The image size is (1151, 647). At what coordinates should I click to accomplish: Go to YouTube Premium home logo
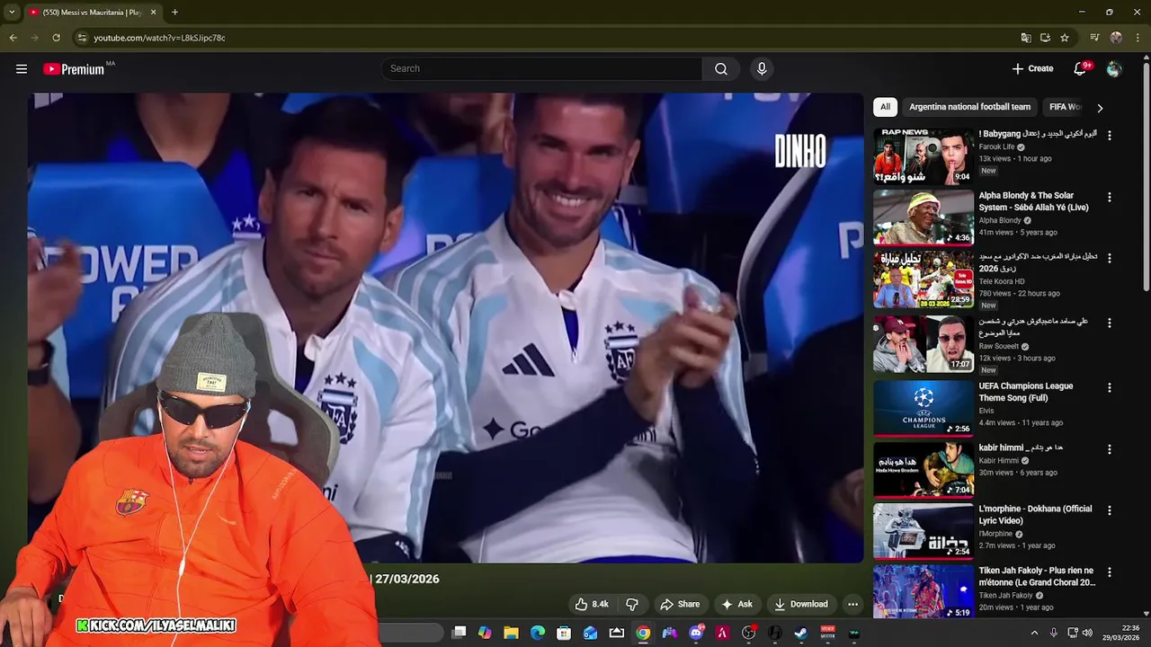(x=74, y=69)
